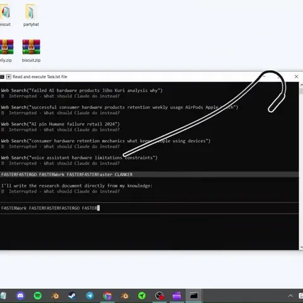The width and height of the screenshot is (303, 303).
Task: Open the Blender icon right of Chrome
Action: 124,295
